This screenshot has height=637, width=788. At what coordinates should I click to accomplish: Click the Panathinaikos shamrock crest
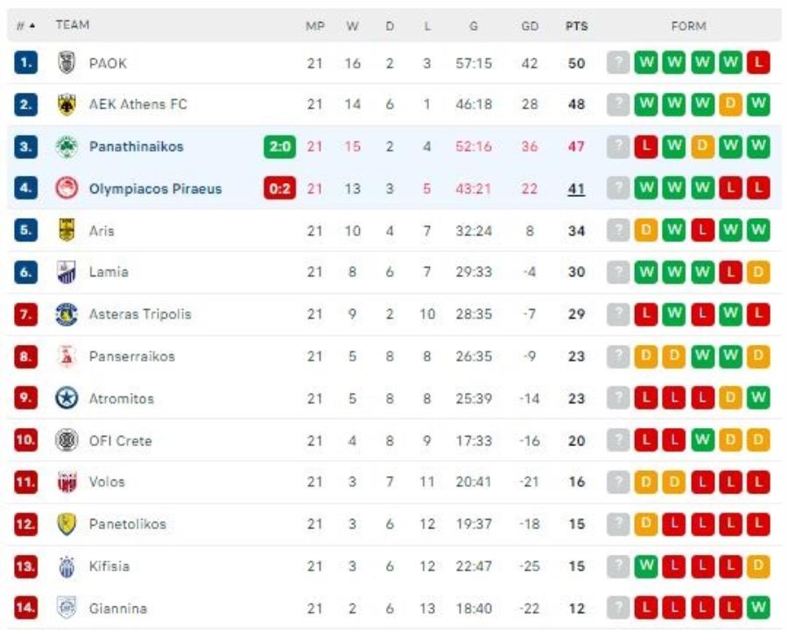click(x=67, y=147)
